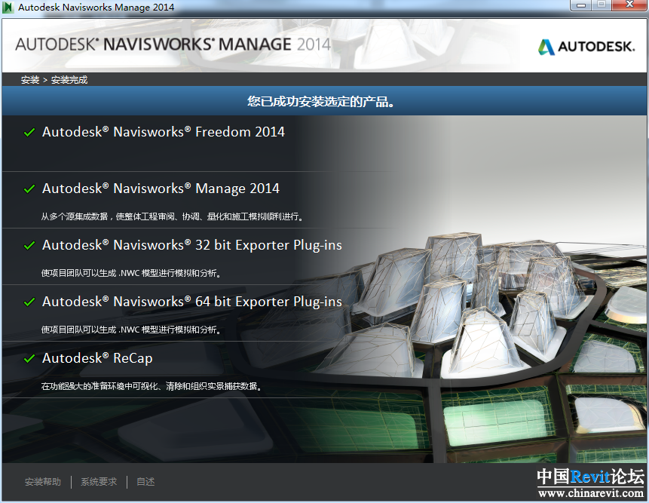Select the Navisworks 32 bit Exporter Plug-ins entry
The height and width of the screenshot is (503, 649).
click(x=191, y=245)
